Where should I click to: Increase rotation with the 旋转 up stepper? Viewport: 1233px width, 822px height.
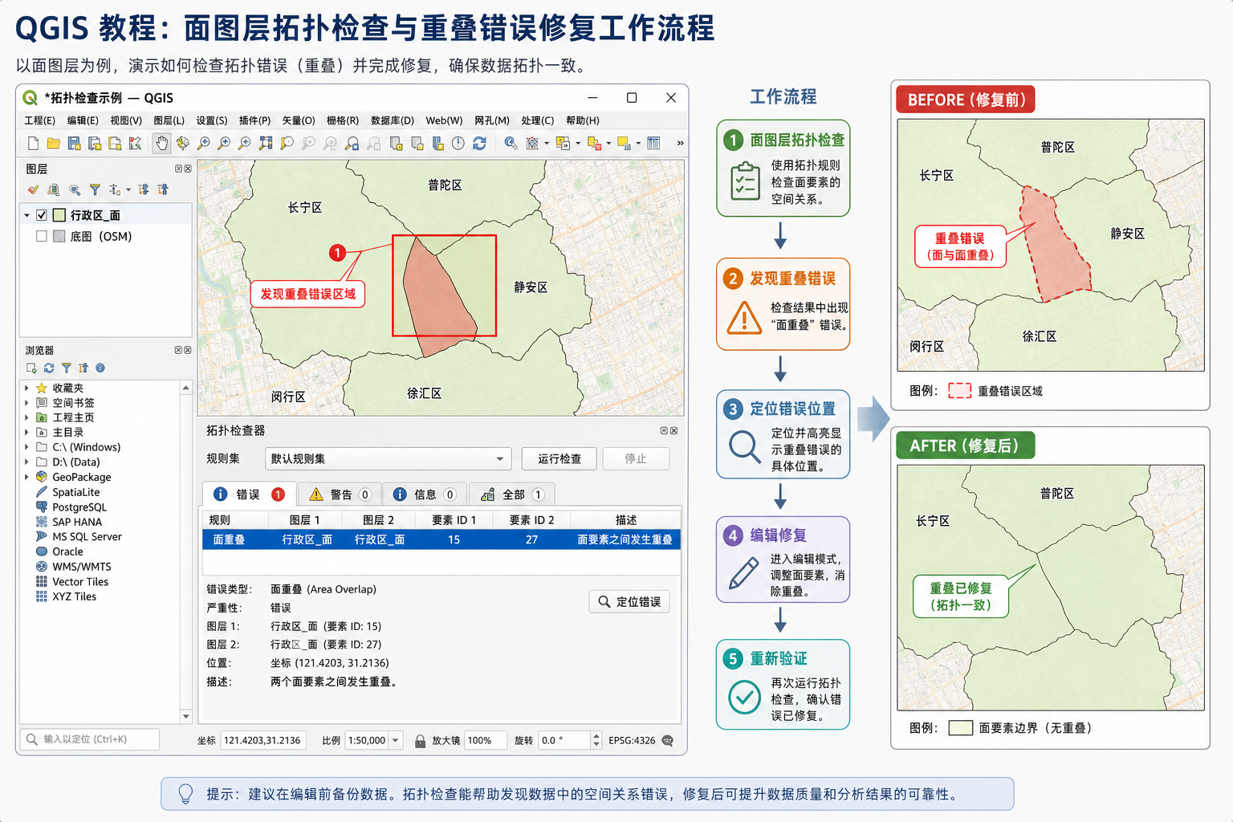pos(596,735)
